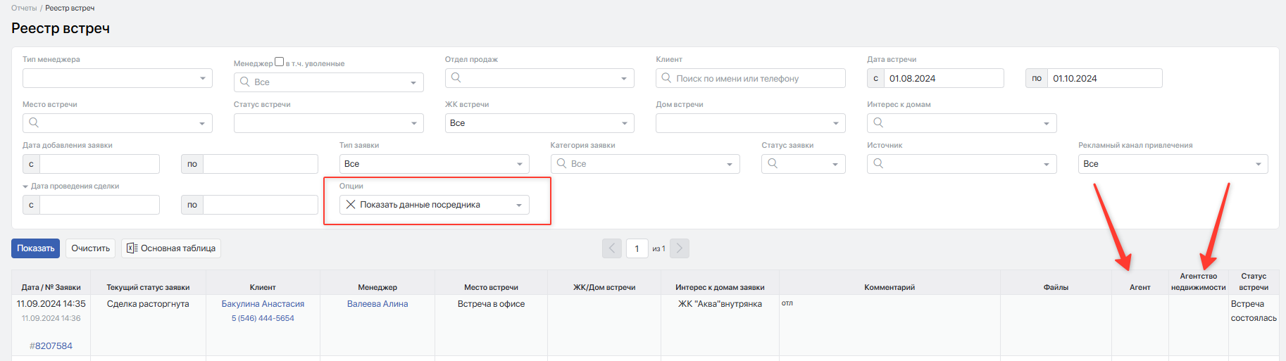Viewport: 1286px width, 361px height.
Task: Click Дата добавления заявки end field
Action: tap(261, 164)
